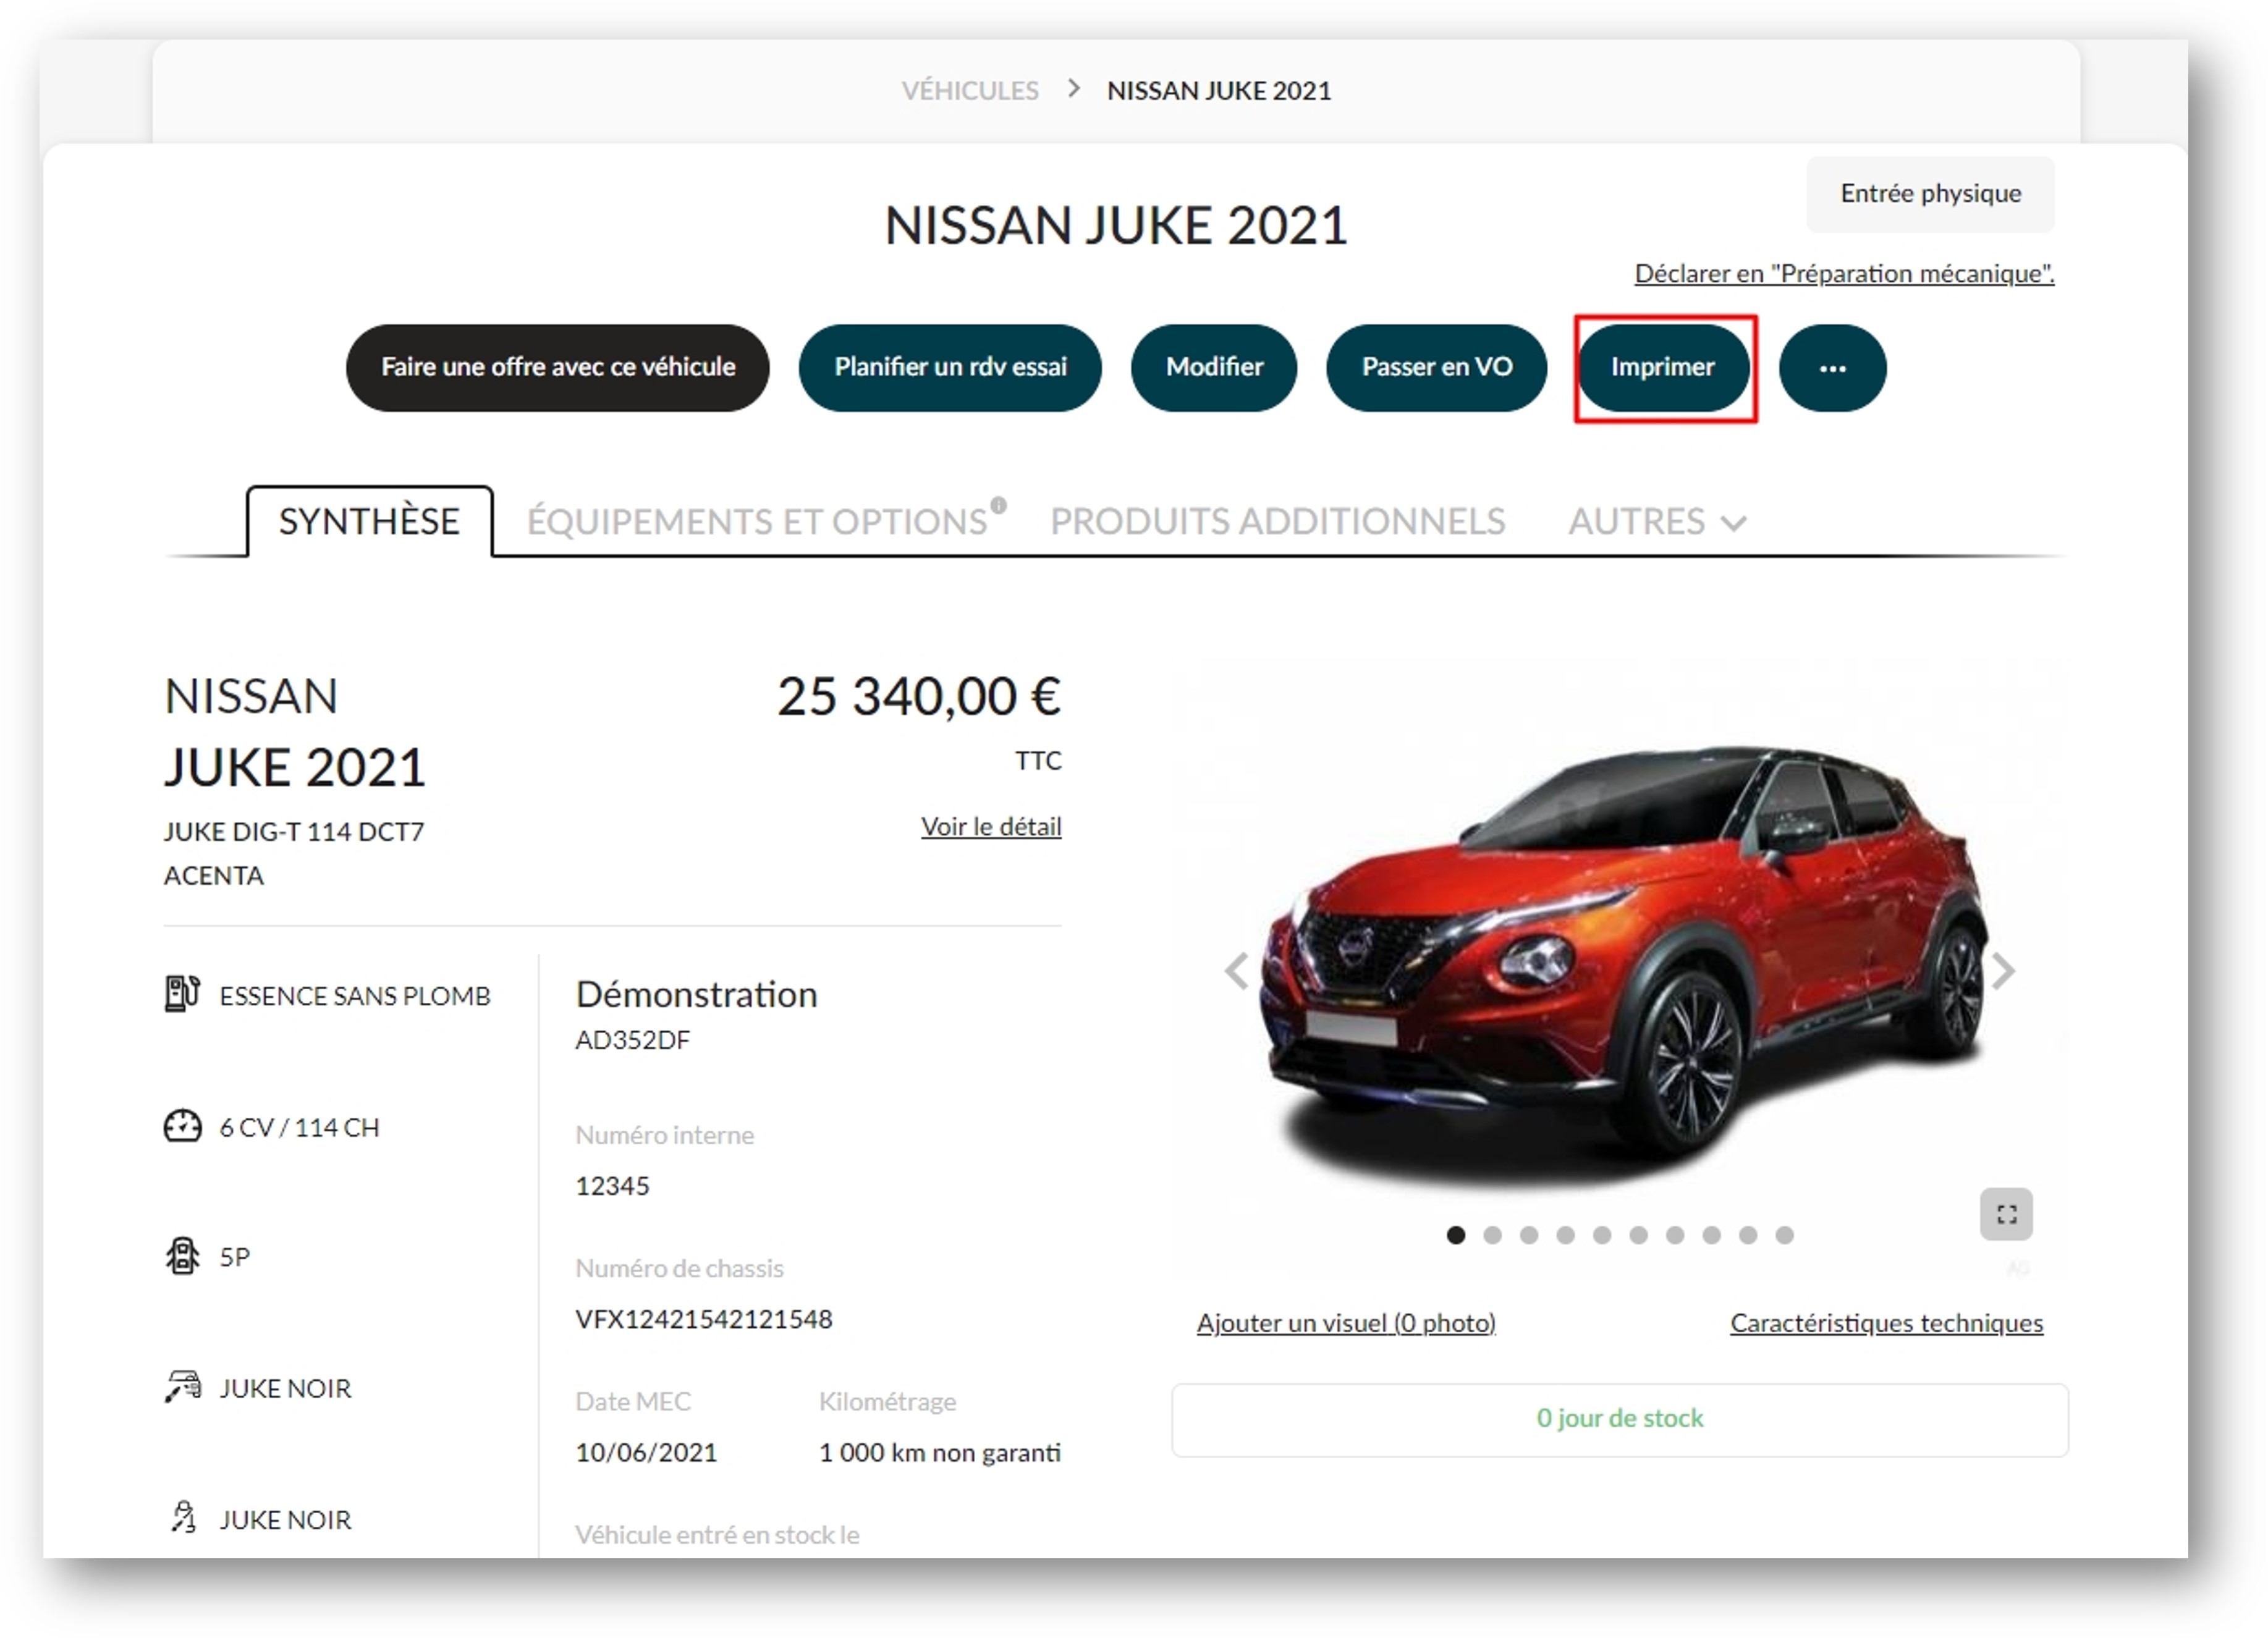Click the price 25 340,00 €
This screenshot has width=2268, height=1638.
(x=919, y=696)
